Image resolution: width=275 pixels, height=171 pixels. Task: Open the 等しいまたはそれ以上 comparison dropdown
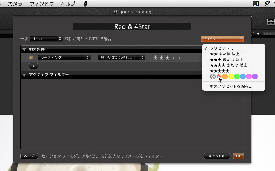click(x=121, y=57)
